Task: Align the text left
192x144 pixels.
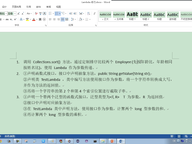Action: pos(50,19)
